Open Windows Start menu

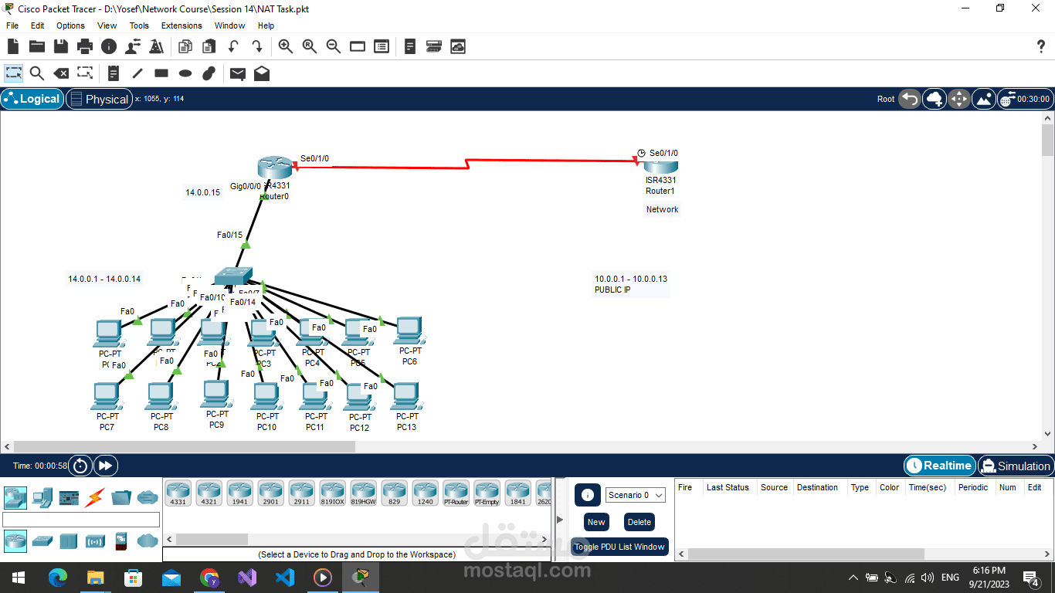[17, 578]
